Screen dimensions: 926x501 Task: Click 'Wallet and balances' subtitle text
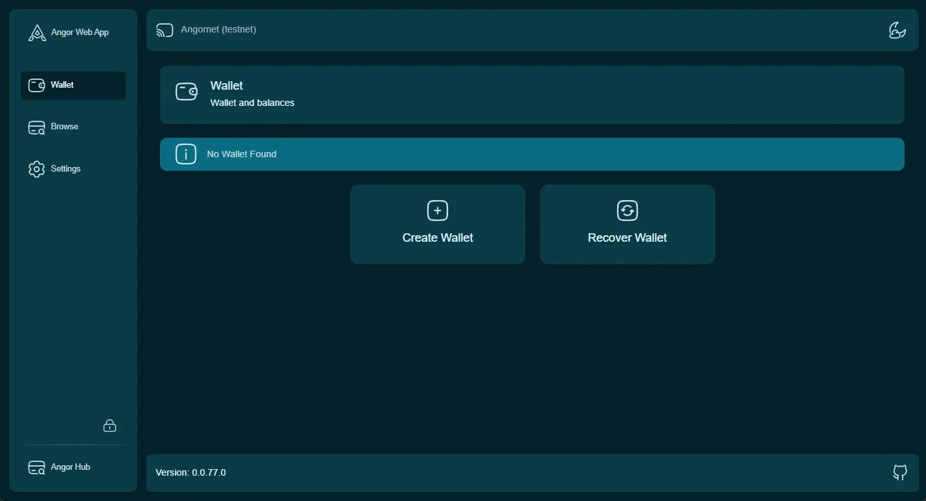point(252,103)
